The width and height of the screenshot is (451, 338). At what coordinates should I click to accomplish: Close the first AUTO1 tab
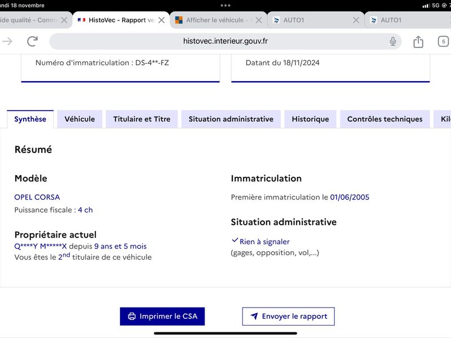click(356, 20)
